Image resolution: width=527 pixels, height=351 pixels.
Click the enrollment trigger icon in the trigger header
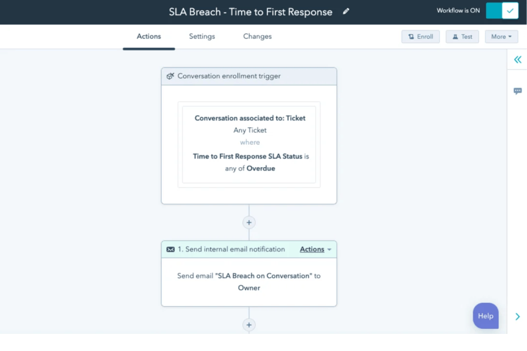pyautogui.click(x=170, y=76)
